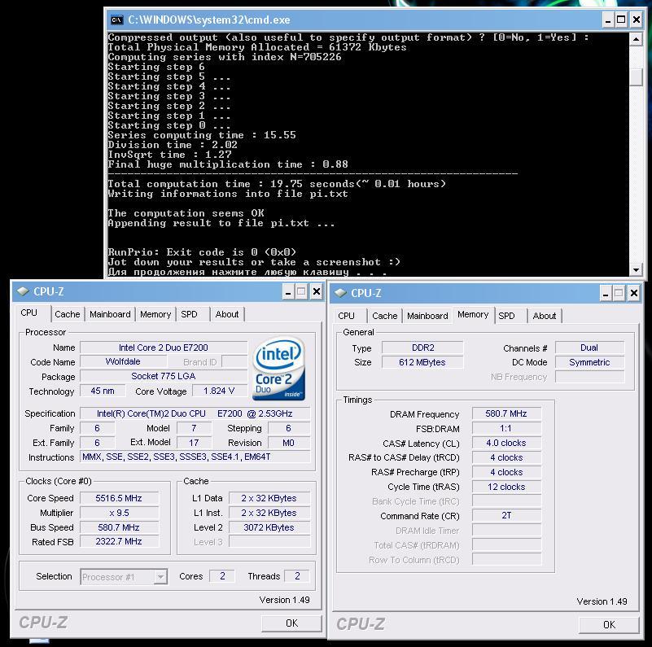The width and height of the screenshot is (652, 647).
Task: Close the left CPU-Z window
Action: click(317, 292)
